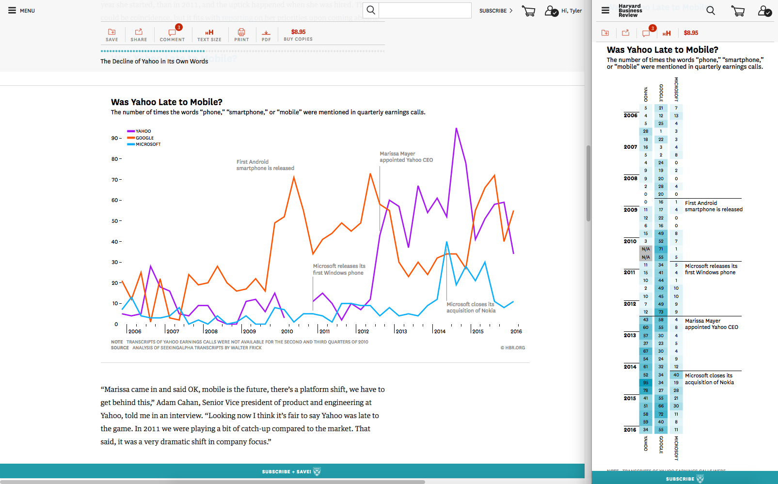The image size is (778, 484).
Task: Click the search magnifier icon in left pane
Action: point(371,10)
